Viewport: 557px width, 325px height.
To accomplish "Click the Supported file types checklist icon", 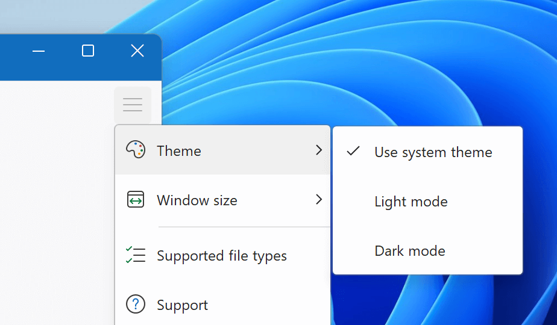I will pos(136,255).
